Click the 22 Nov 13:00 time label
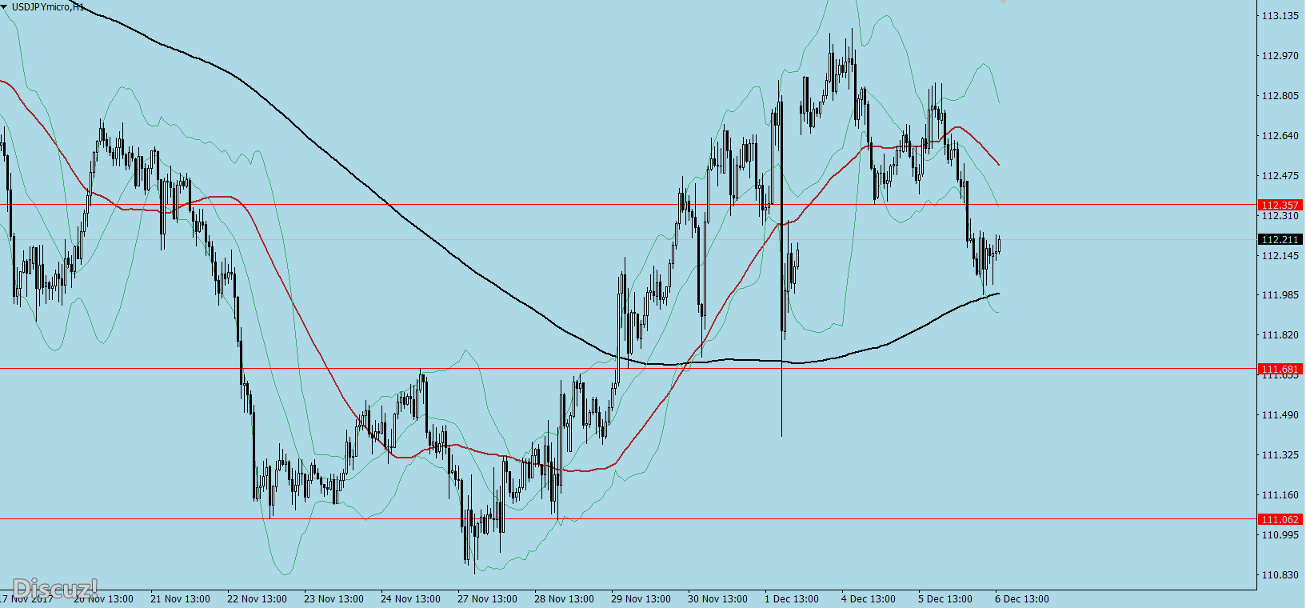The image size is (1306, 608). pos(257,598)
